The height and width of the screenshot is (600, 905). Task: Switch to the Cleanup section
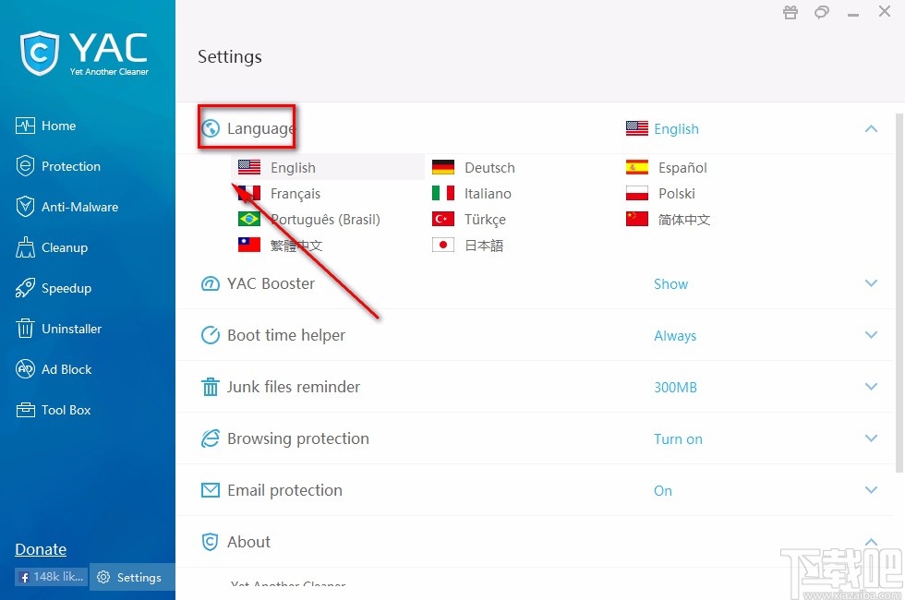(52, 247)
